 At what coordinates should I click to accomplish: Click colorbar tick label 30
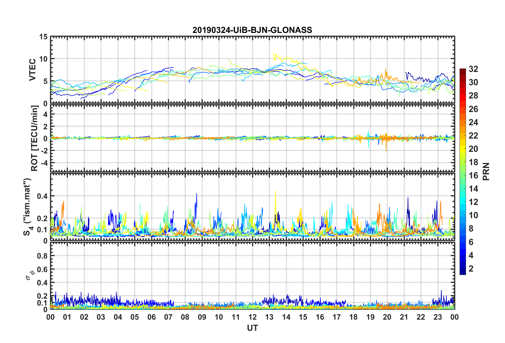(x=473, y=82)
